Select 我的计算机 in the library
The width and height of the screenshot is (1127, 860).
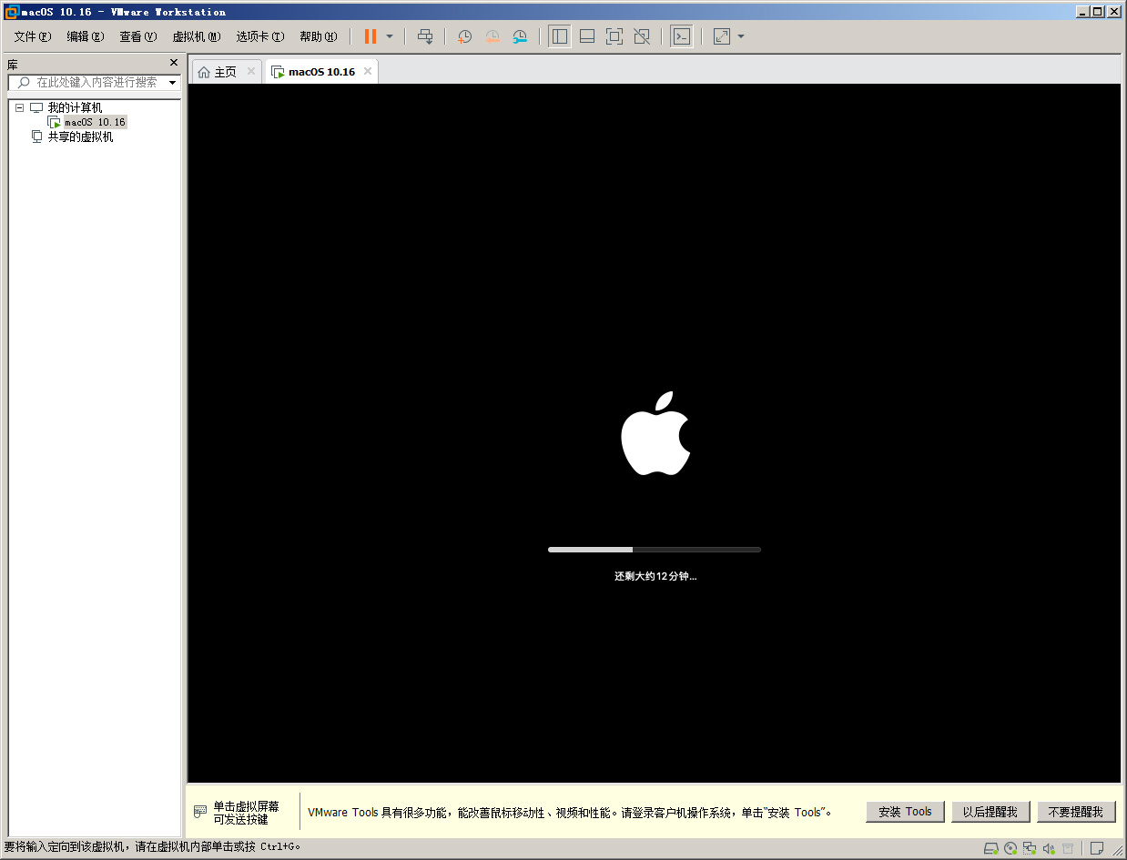75,107
